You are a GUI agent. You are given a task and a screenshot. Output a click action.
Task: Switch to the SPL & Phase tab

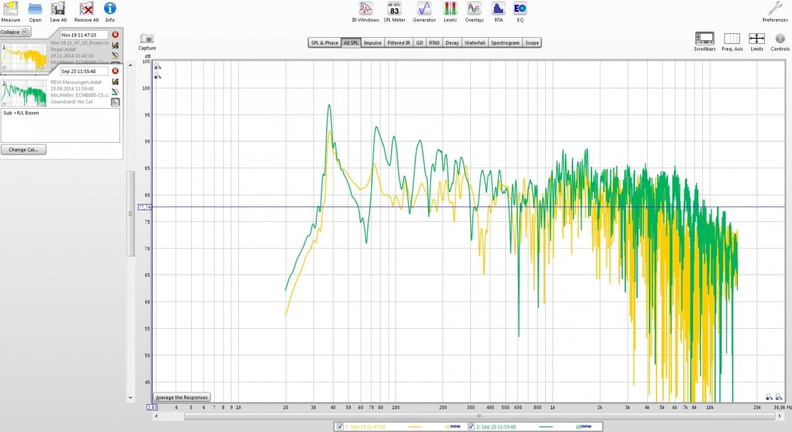click(x=325, y=43)
